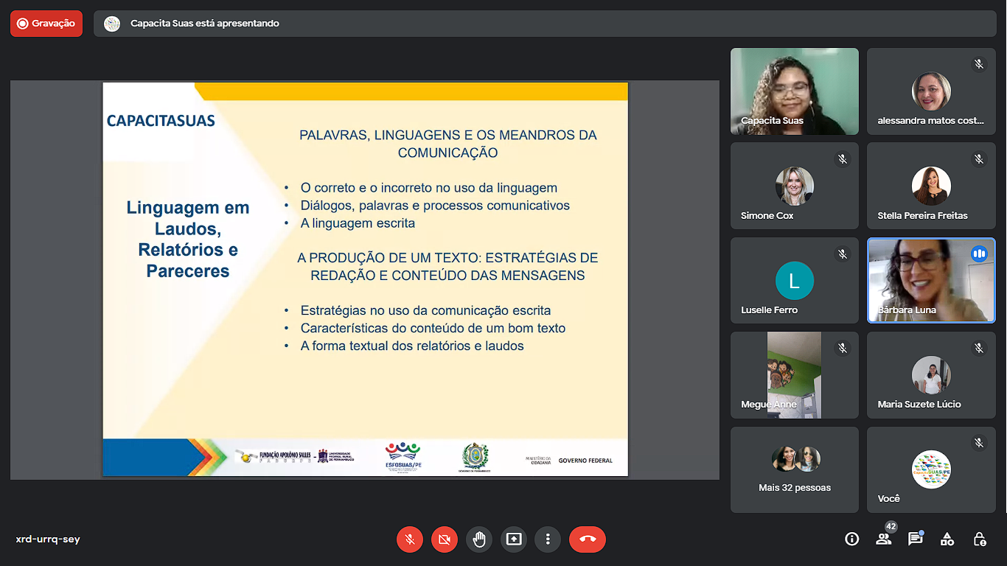Show the participants list icon

coord(883,539)
